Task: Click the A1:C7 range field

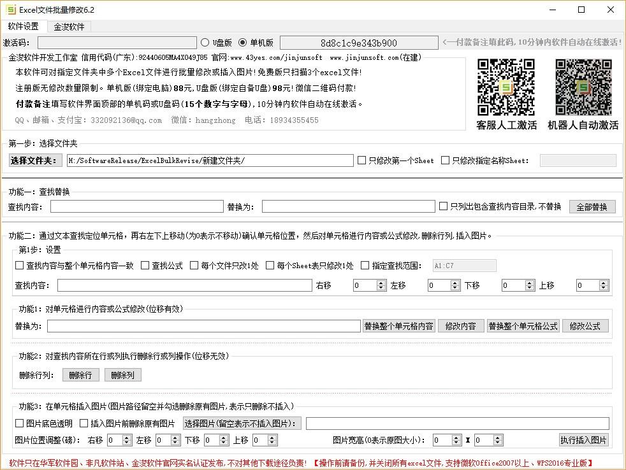Action: tap(464, 266)
